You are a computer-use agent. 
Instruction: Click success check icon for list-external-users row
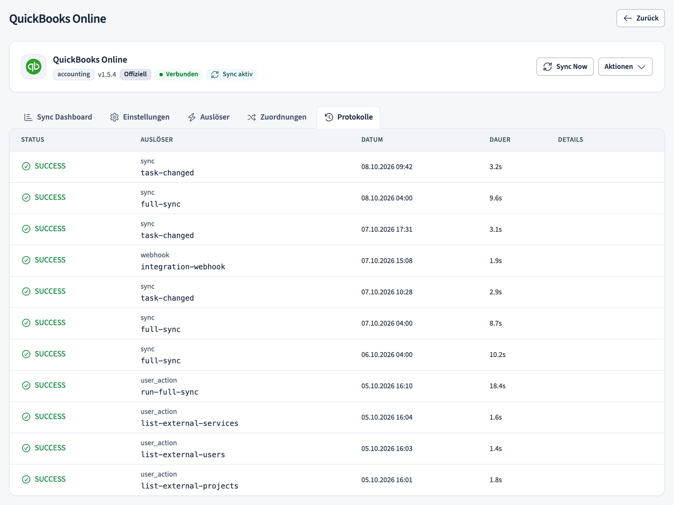[x=26, y=448]
